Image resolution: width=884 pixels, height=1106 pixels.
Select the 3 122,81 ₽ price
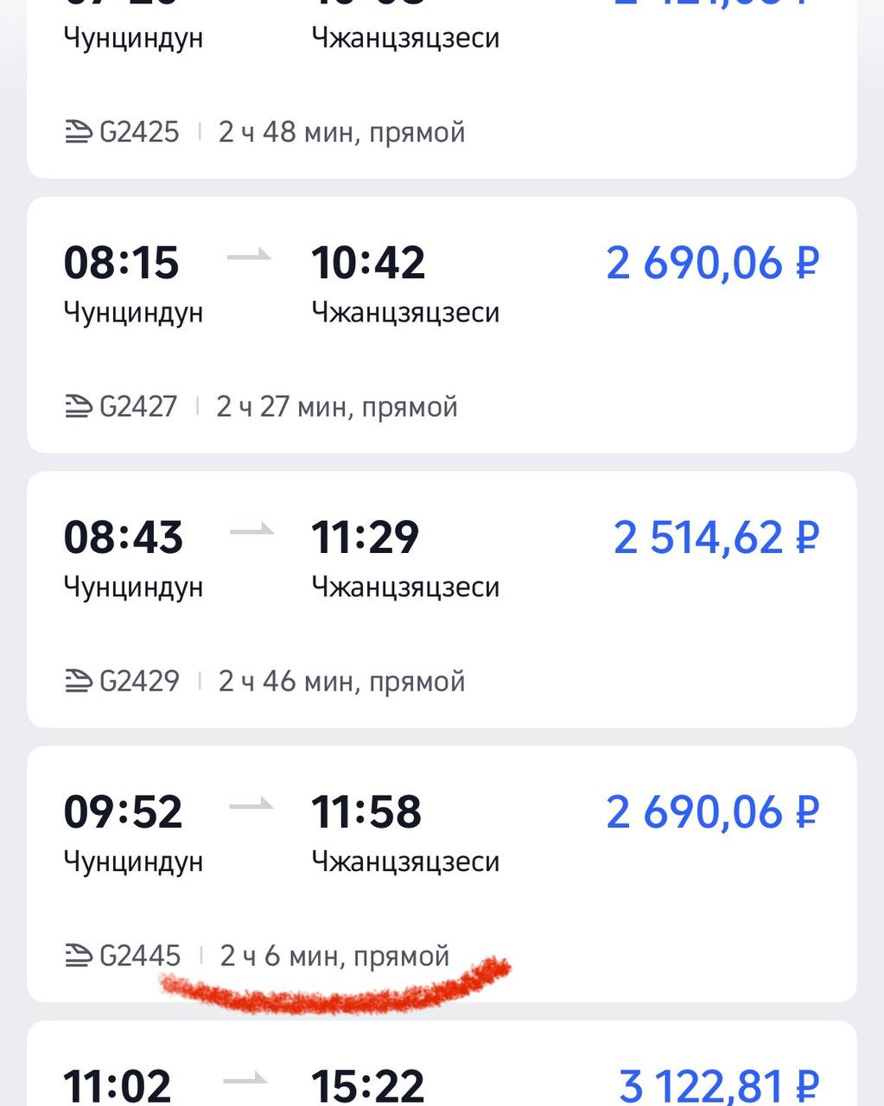718,1085
